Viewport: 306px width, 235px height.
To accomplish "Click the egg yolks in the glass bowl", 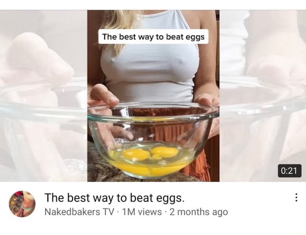I will [150, 153].
